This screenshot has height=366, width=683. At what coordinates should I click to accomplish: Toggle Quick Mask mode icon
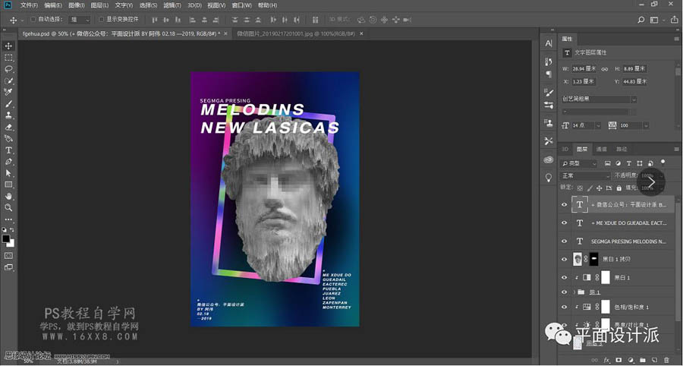(x=8, y=255)
